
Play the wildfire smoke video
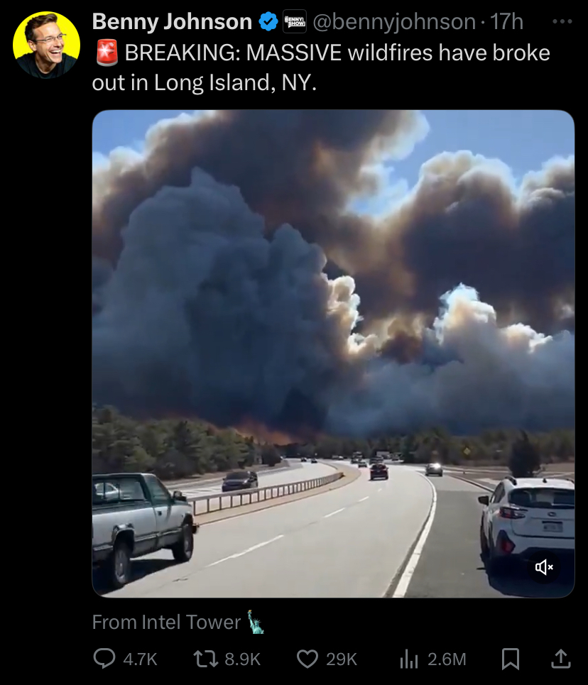point(333,354)
